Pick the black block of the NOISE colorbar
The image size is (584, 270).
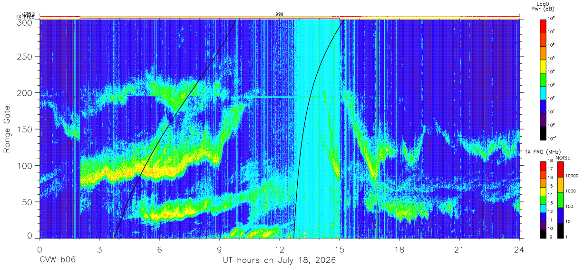[561, 230]
